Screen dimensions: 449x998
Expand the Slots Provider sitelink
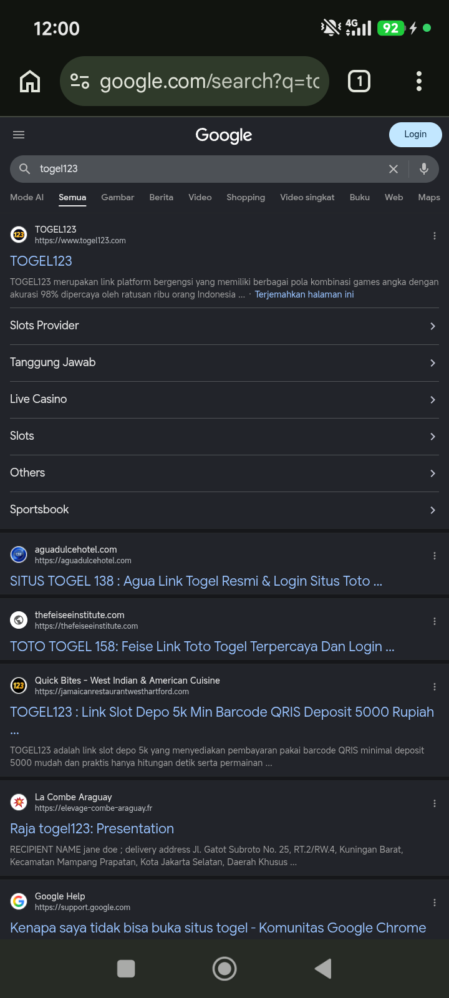click(x=224, y=326)
